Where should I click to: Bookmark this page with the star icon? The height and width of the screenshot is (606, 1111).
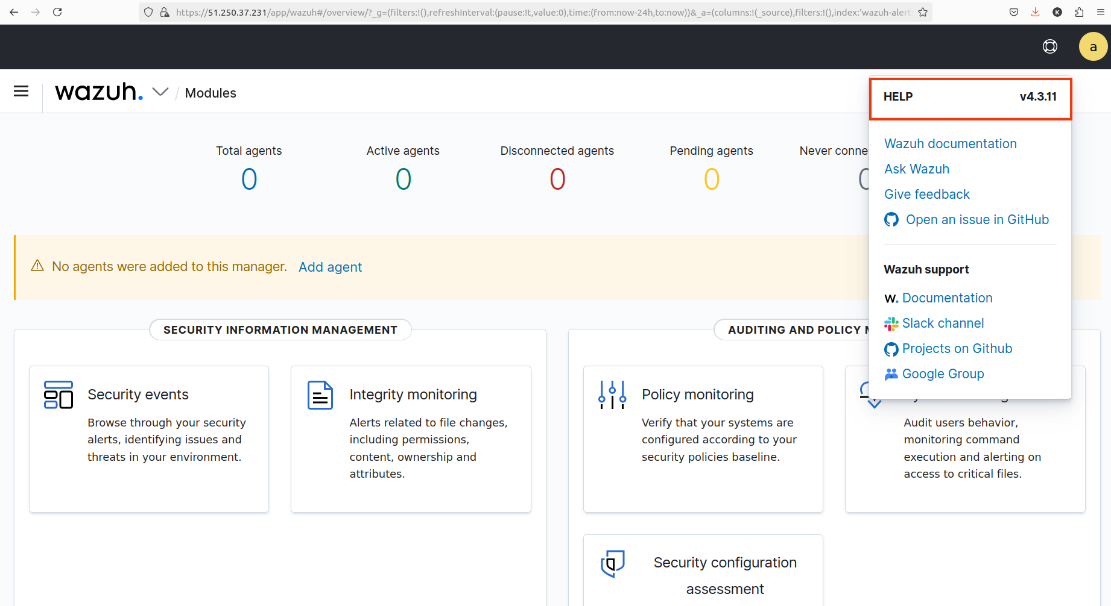click(x=923, y=12)
